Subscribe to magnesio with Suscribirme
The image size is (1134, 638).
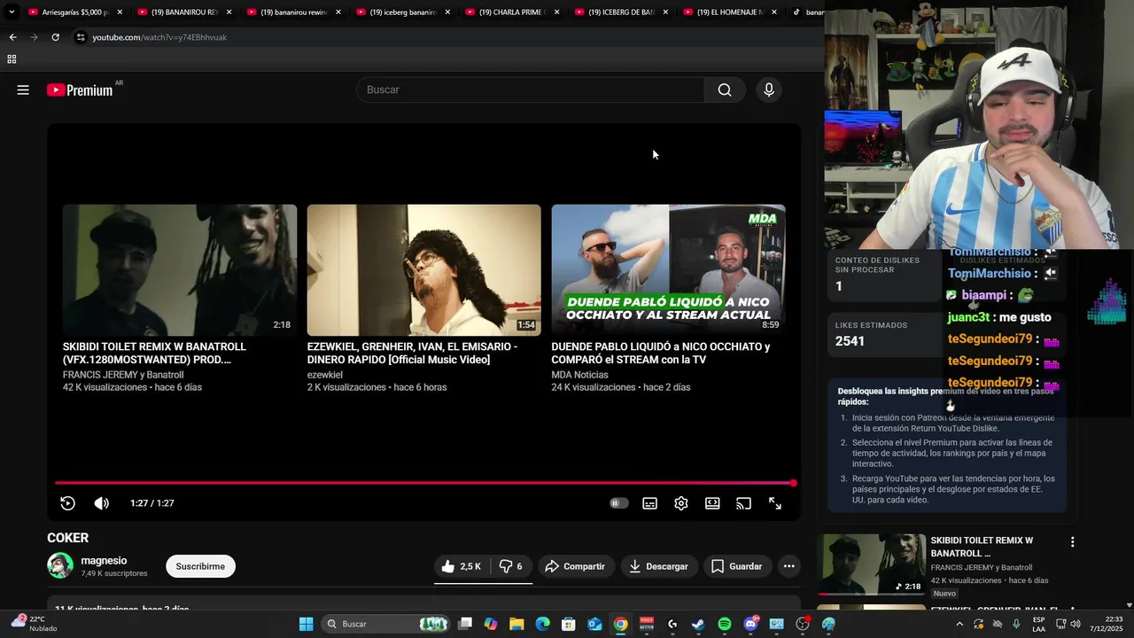click(x=200, y=566)
